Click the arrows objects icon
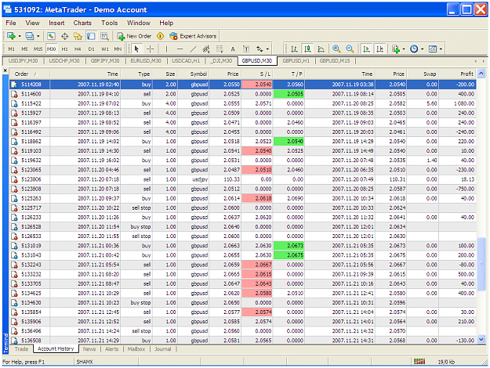Screen dimensions: 490x368 260,49
